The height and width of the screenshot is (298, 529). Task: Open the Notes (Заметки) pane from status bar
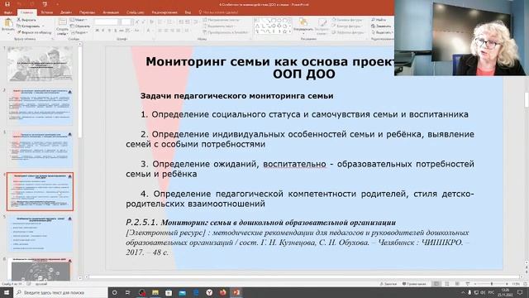[388, 284]
